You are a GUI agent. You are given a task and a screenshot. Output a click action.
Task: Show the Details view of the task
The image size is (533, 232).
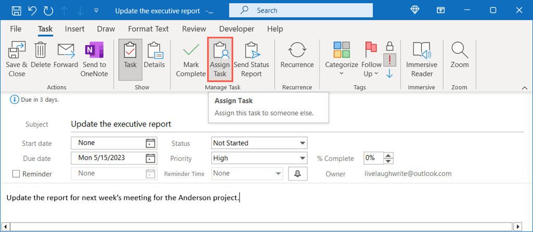click(154, 58)
